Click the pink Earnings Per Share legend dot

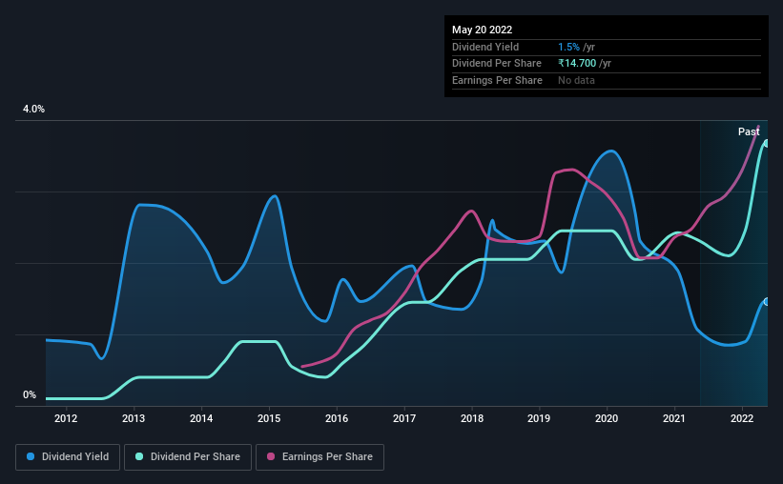pyautogui.click(x=271, y=456)
